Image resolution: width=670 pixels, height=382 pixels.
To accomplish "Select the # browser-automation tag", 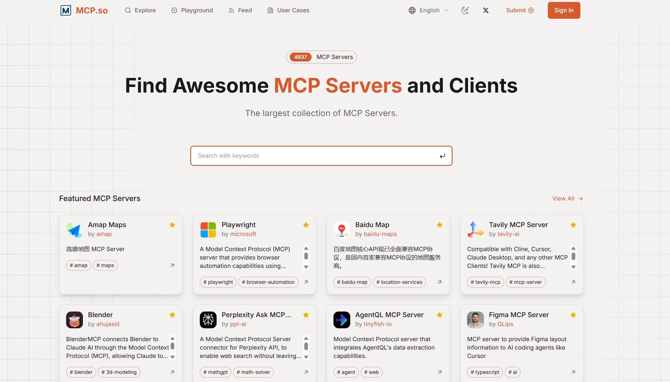I will [268, 282].
